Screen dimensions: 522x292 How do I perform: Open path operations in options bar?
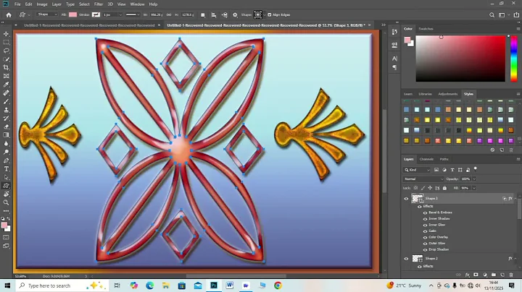(203, 15)
